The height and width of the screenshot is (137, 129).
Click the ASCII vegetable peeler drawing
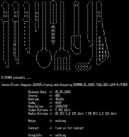point(37,17)
